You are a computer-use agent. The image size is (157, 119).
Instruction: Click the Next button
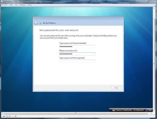pos(116,88)
